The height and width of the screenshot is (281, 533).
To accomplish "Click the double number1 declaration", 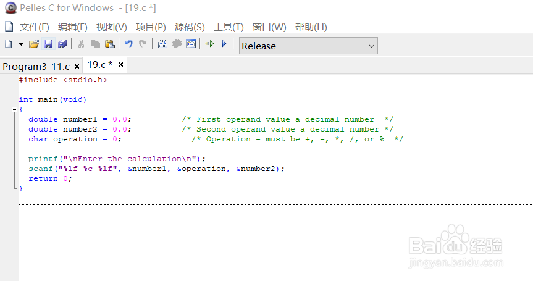I will coord(80,119).
